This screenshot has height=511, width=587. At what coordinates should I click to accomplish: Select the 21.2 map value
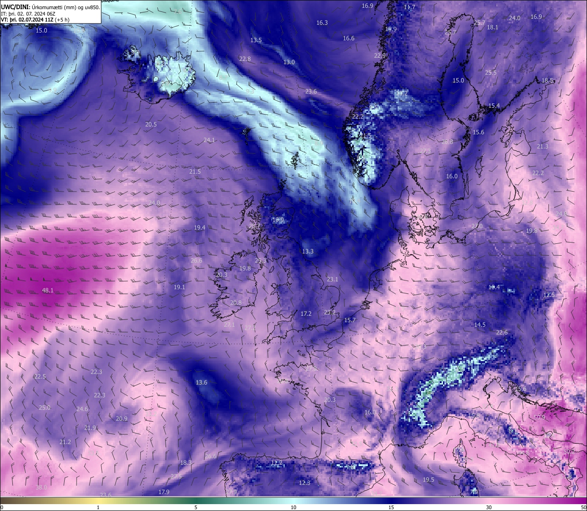click(65, 442)
